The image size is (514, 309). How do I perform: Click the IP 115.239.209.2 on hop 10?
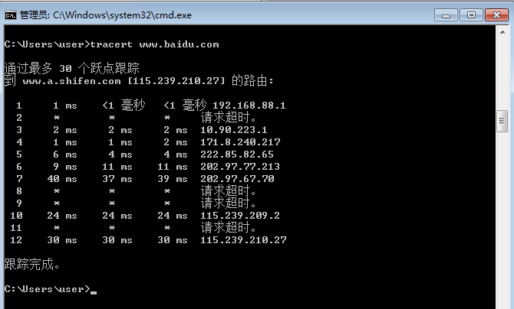239,216
